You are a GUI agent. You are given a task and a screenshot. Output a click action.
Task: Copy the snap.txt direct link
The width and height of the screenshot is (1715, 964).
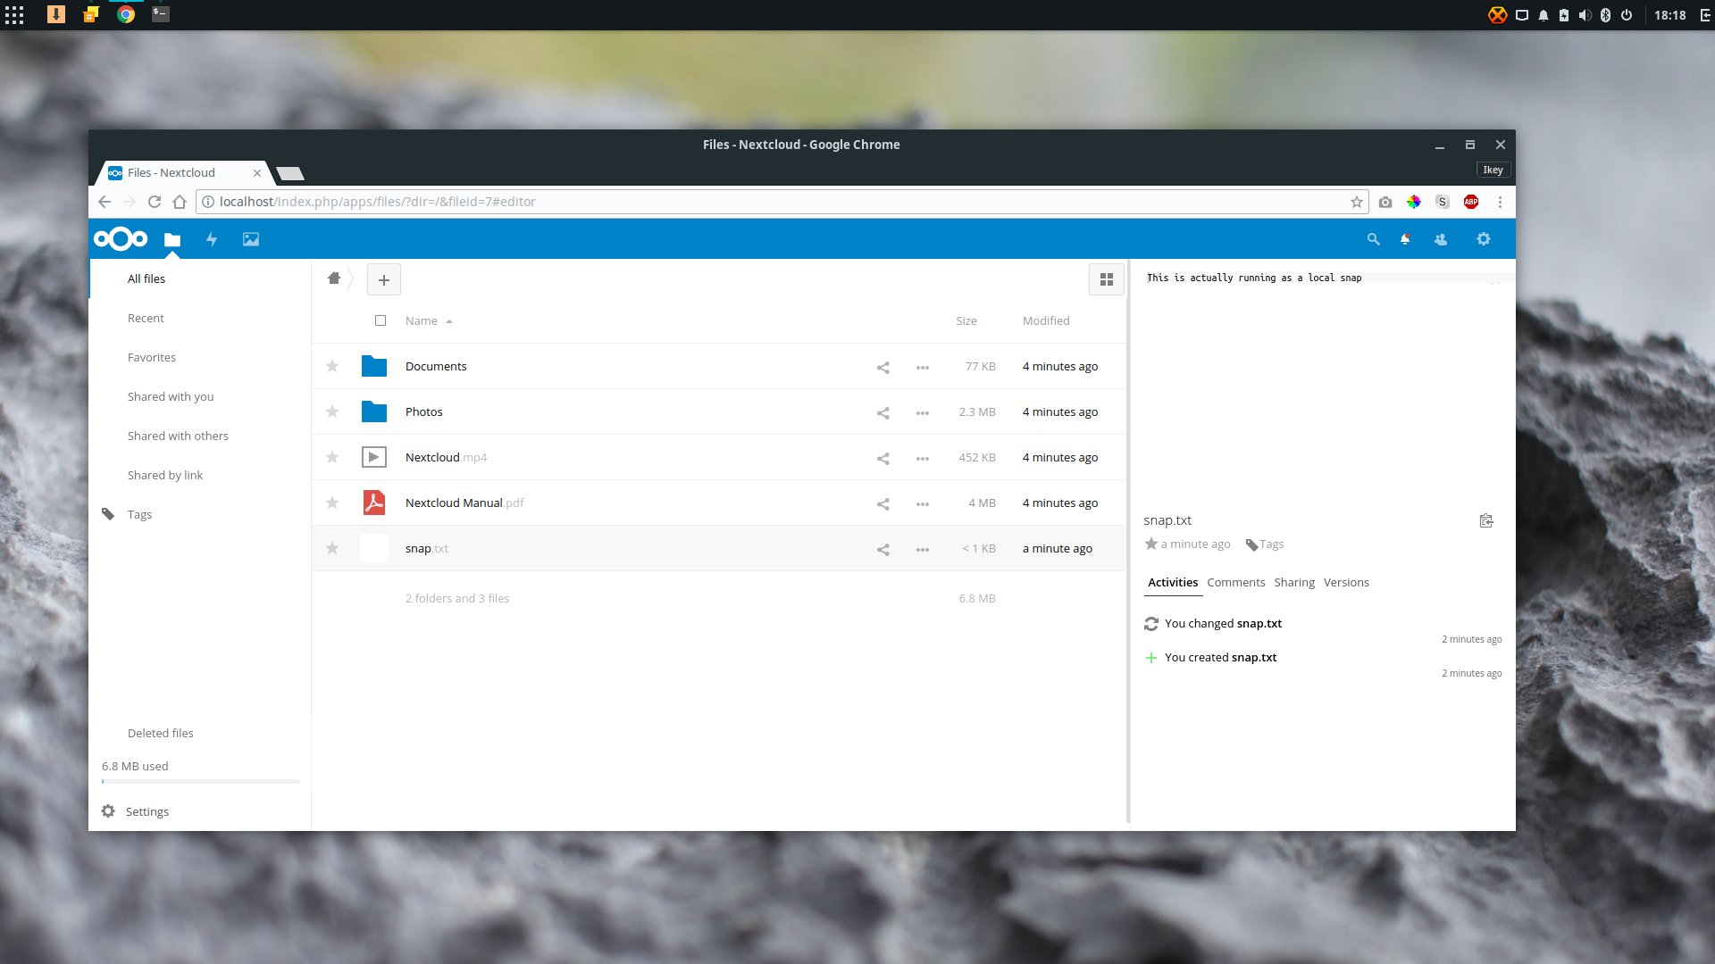click(1486, 520)
